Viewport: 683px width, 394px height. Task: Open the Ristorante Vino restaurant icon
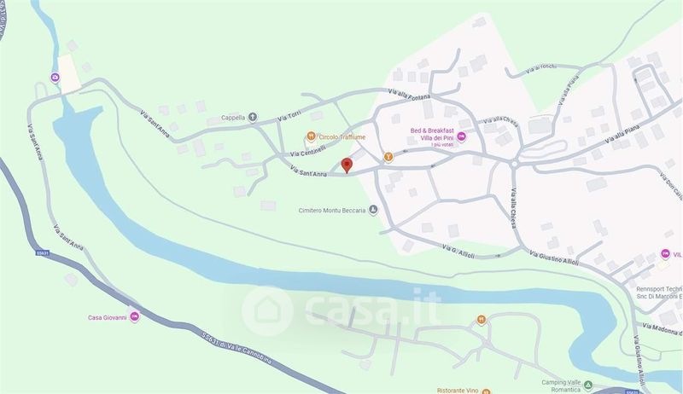point(486,391)
